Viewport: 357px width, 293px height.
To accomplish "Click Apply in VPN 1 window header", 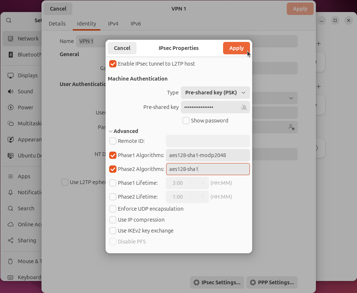I will (300, 9).
